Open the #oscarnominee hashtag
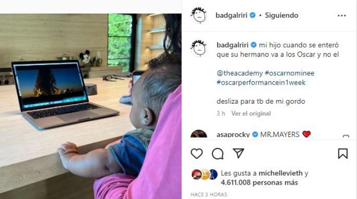357x199 pixels. tap(290, 73)
